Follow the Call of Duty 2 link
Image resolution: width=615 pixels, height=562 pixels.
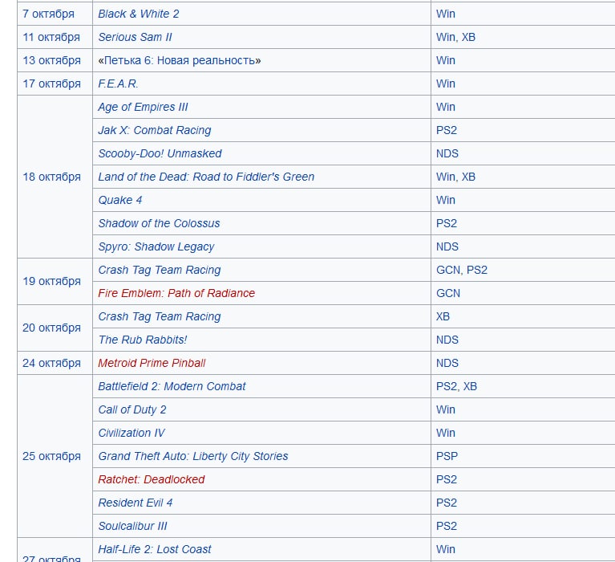pyautogui.click(x=132, y=409)
